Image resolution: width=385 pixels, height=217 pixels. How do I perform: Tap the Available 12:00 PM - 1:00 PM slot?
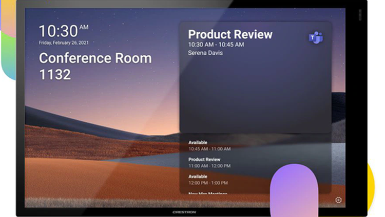point(208,180)
